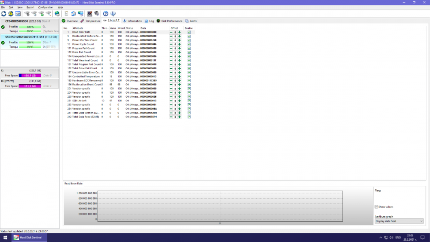Click the globe icon in the toolbar

[57, 14]
